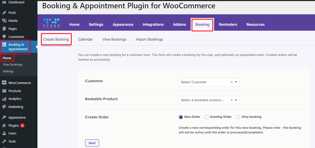
Task: Click the Posts pin icon
Action: (4, 13)
